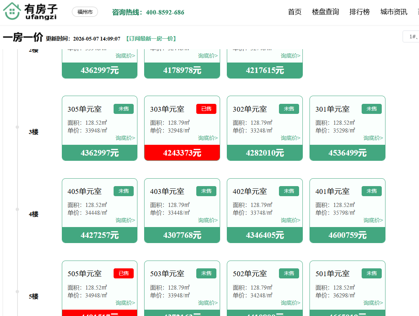Go to 楼盘查询 page
This screenshot has width=419, height=316.
tap(325, 12)
